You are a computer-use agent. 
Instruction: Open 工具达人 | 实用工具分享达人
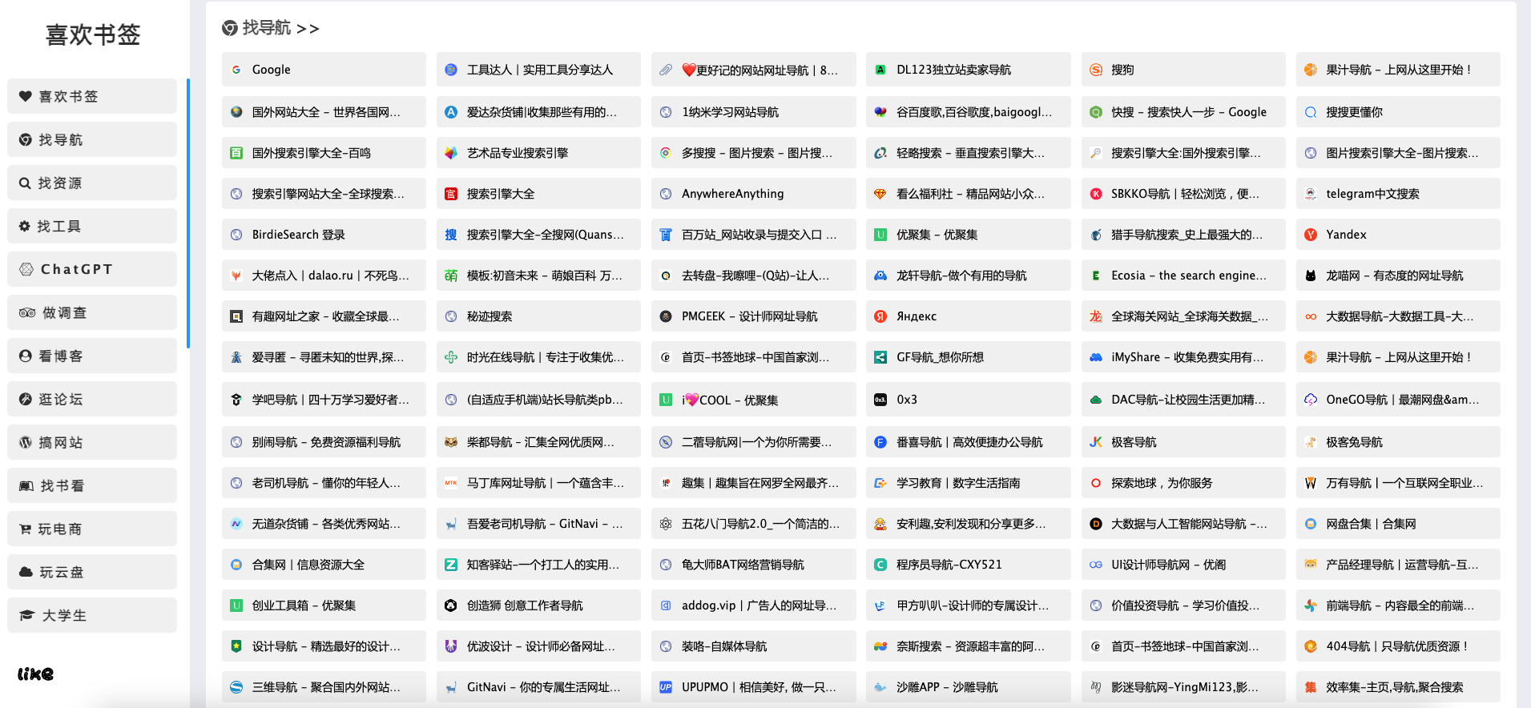coord(538,70)
